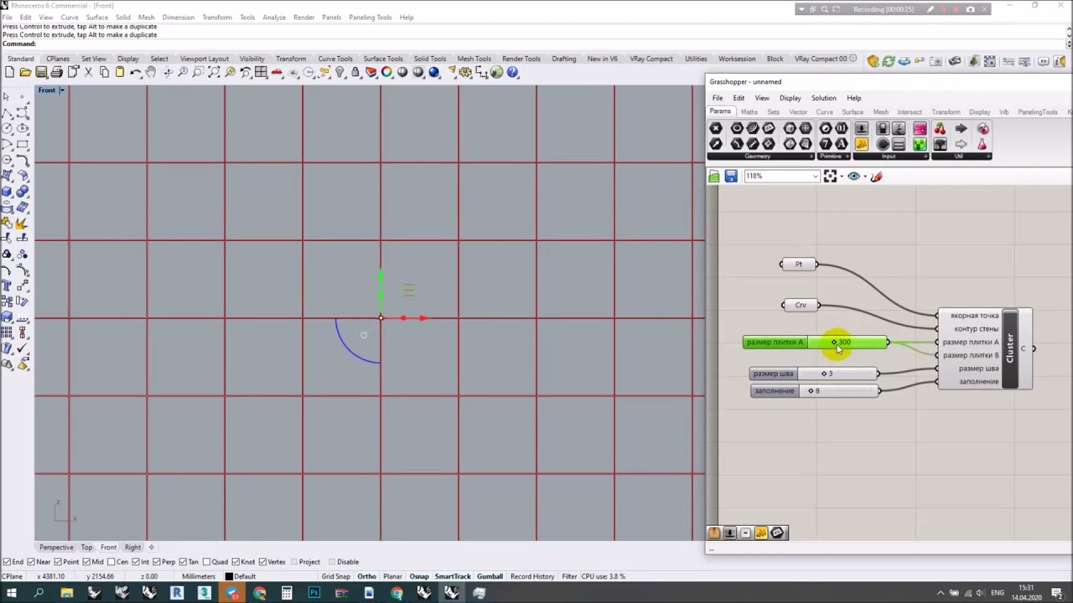Toggle the Knot osnap checkbox
Screen dimensions: 1073x603
(236, 562)
